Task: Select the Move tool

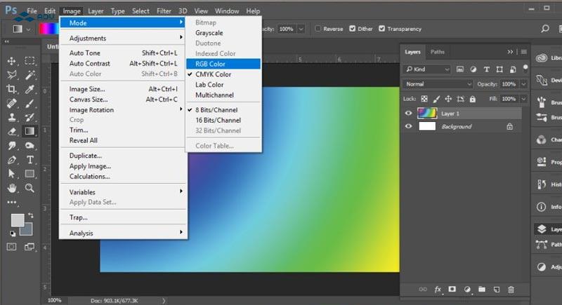Action: [x=12, y=62]
